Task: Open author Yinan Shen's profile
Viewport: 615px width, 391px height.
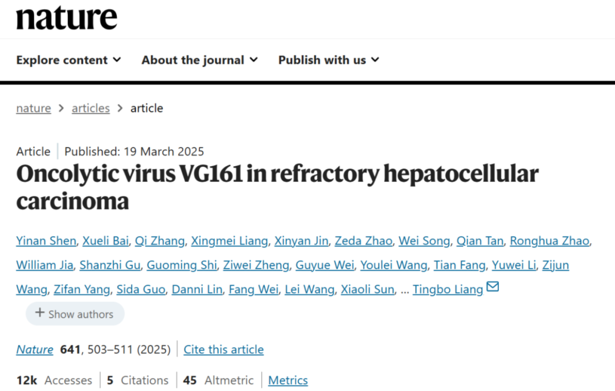Action: [x=46, y=241]
